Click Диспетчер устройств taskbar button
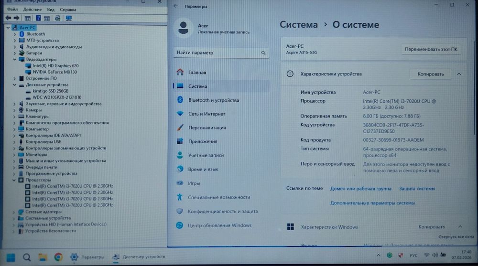478x266 pixels. pyautogui.click(x=139, y=257)
